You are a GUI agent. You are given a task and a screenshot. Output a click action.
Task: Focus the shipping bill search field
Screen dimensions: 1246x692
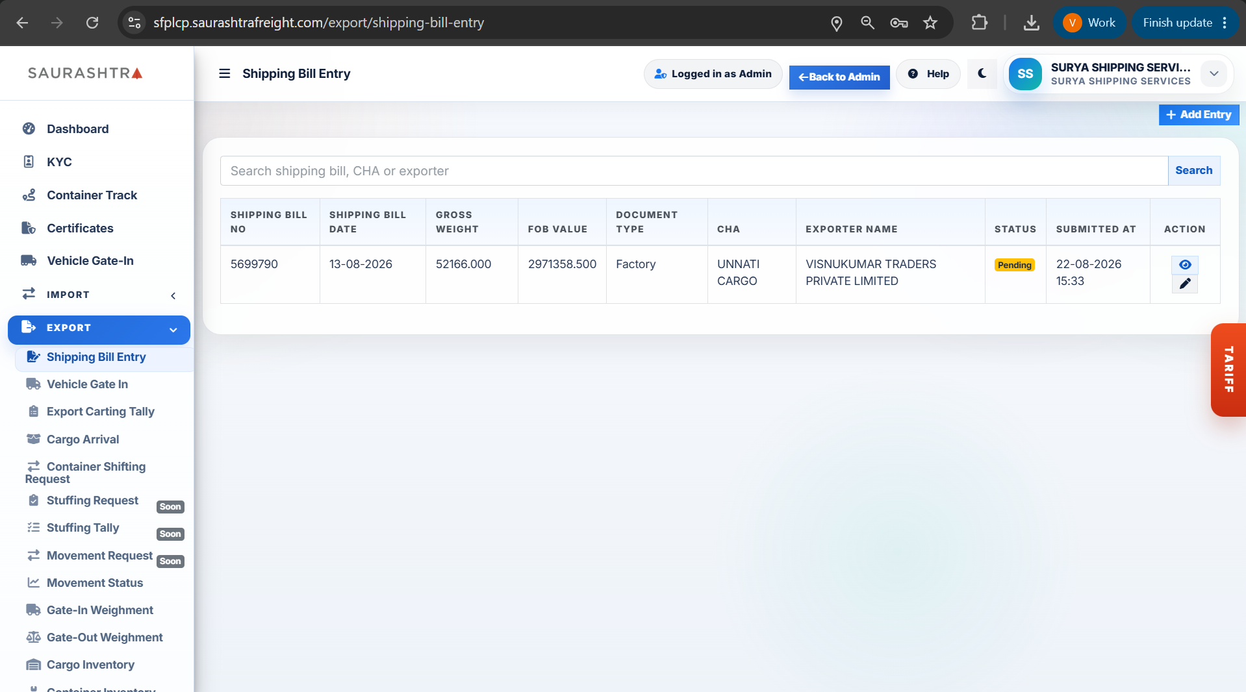coord(694,171)
